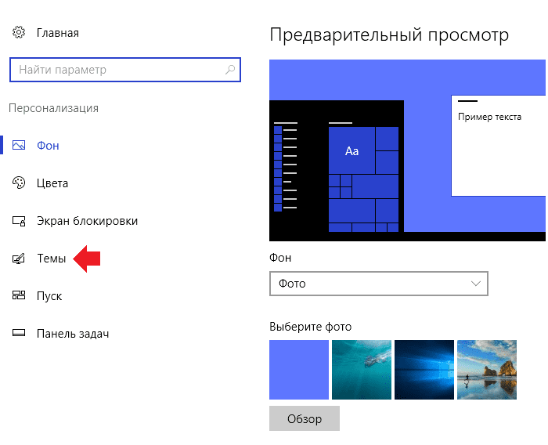Click the Персонализация category label
The image size is (548, 445).
(53, 108)
